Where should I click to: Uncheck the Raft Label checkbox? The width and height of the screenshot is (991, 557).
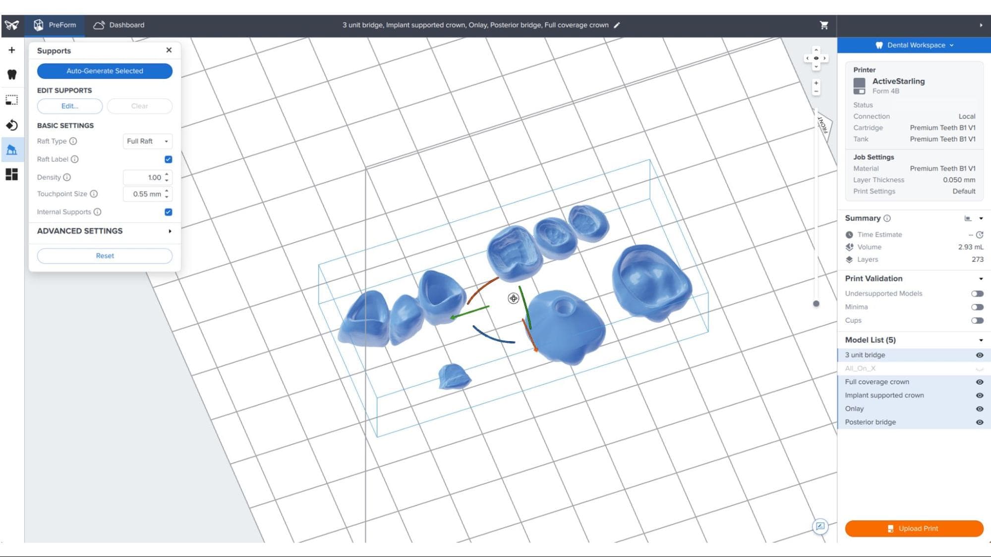pos(168,159)
